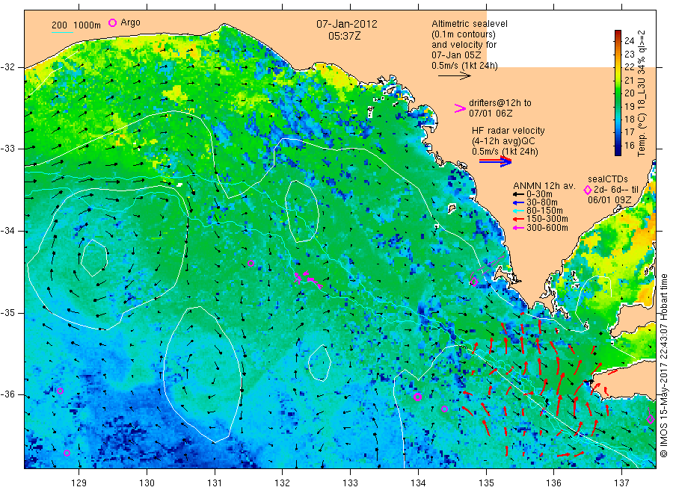Viewport: 673px width, 493px height.
Task: Click the magenta Argo circle legend symbol
Action: coord(112,23)
